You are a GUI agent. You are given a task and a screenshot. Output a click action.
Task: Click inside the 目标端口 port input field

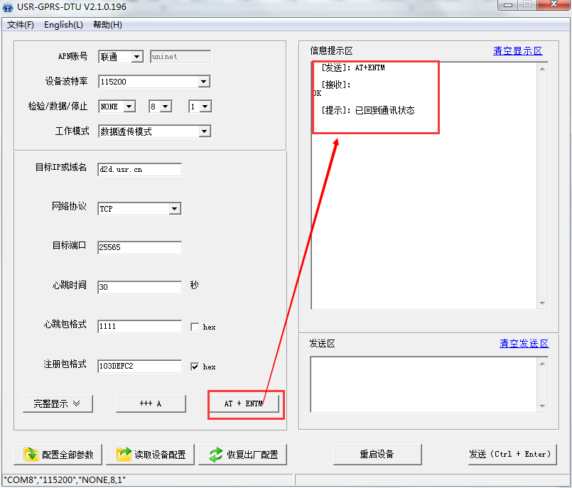pos(139,246)
